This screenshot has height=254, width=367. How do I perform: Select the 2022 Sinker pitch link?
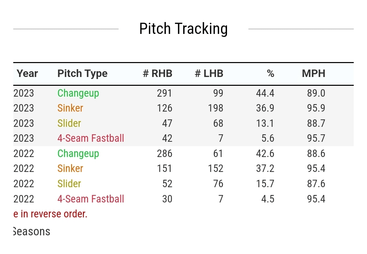pos(70,169)
